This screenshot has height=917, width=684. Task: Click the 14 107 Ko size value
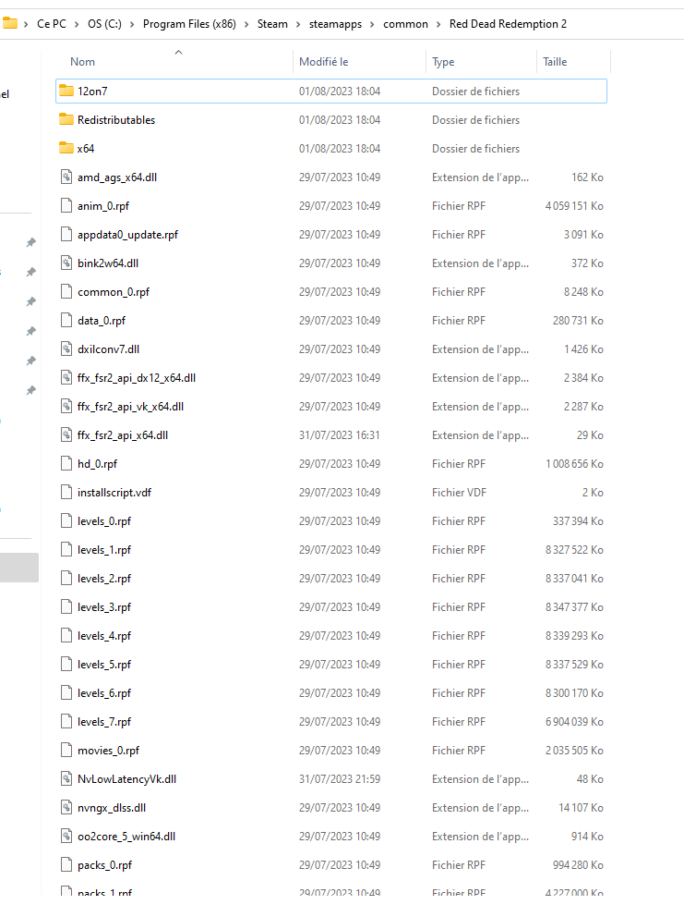581,808
